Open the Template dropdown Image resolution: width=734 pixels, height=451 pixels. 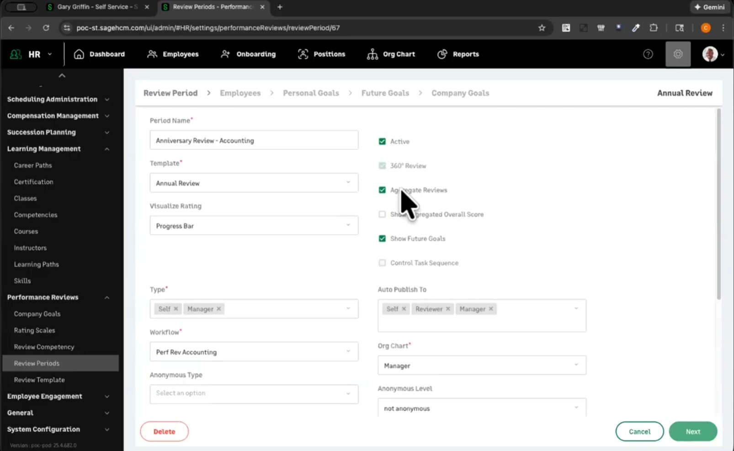254,183
